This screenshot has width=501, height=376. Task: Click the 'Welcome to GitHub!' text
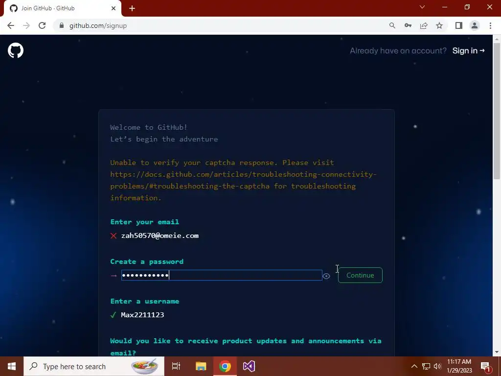(149, 127)
